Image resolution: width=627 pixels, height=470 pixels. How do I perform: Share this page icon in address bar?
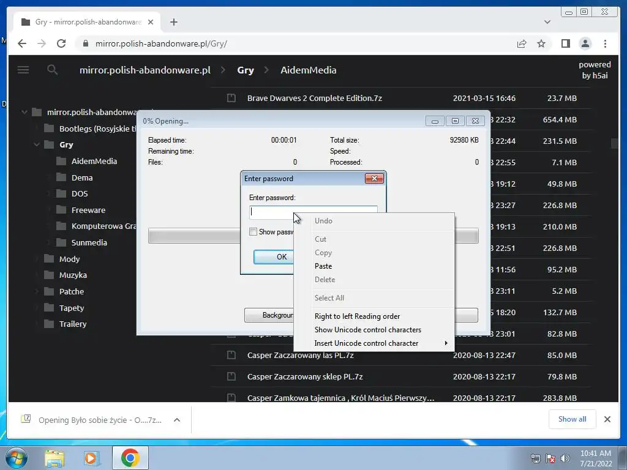522,43
